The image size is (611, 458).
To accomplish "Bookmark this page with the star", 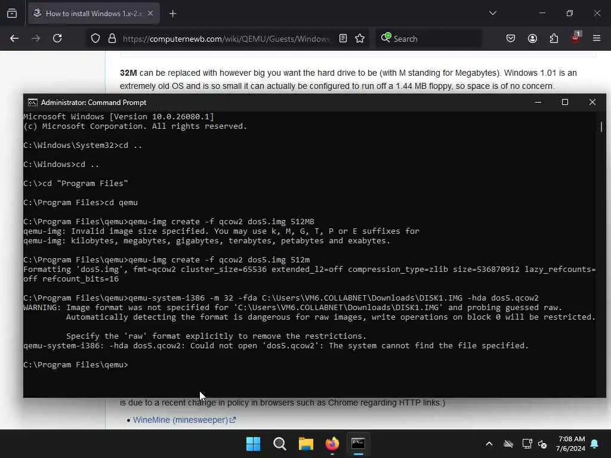I will (x=360, y=39).
